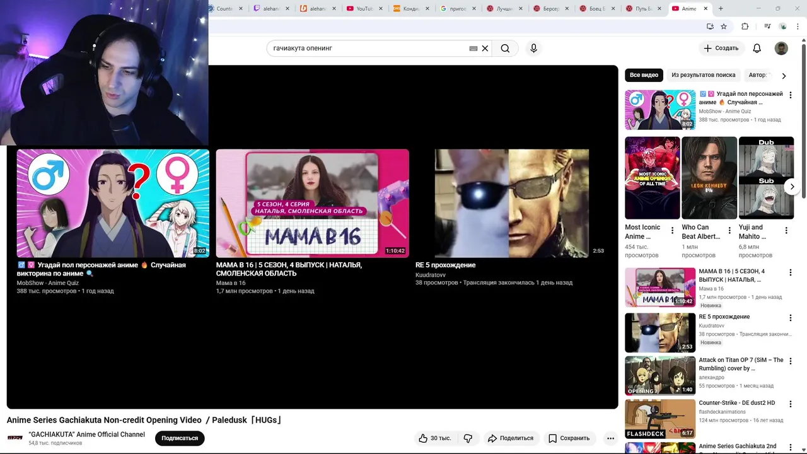Select Автор filter chip
The image size is (807, 454).
tap(758, 75)
